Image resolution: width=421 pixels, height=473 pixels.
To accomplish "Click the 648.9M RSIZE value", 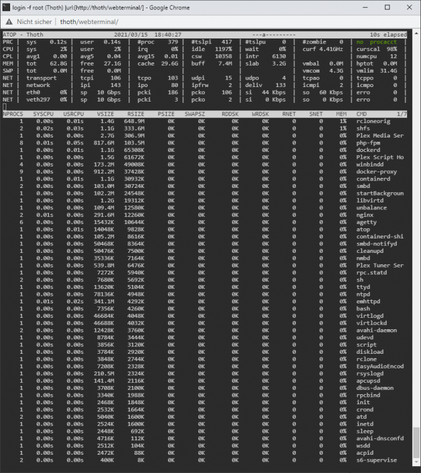I will point(134,121).
